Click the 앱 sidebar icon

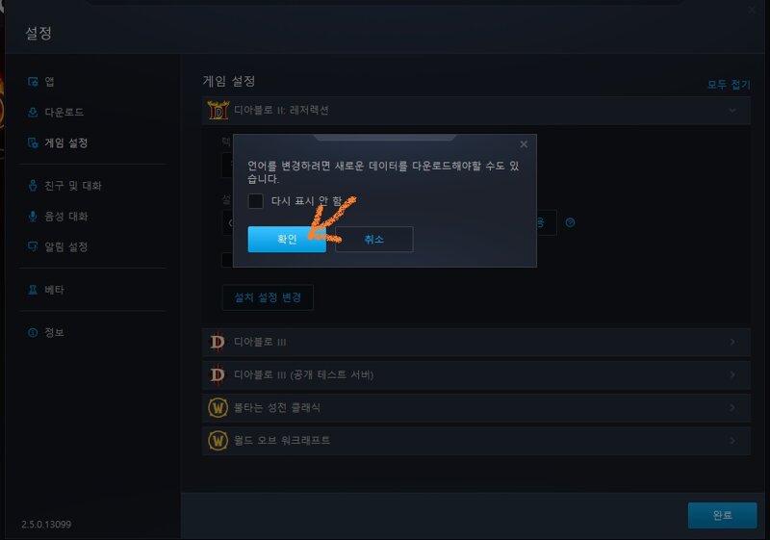point(33,82)
